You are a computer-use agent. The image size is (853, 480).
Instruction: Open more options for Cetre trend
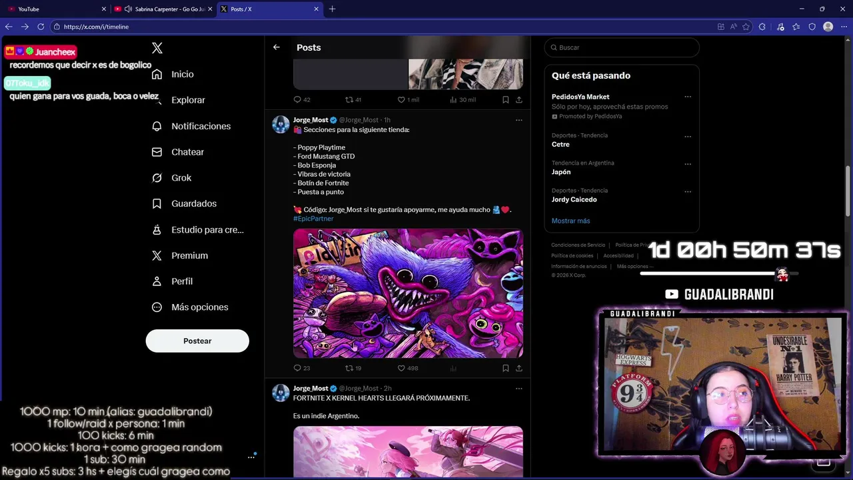pyautogui.click(x=688, y=136)
